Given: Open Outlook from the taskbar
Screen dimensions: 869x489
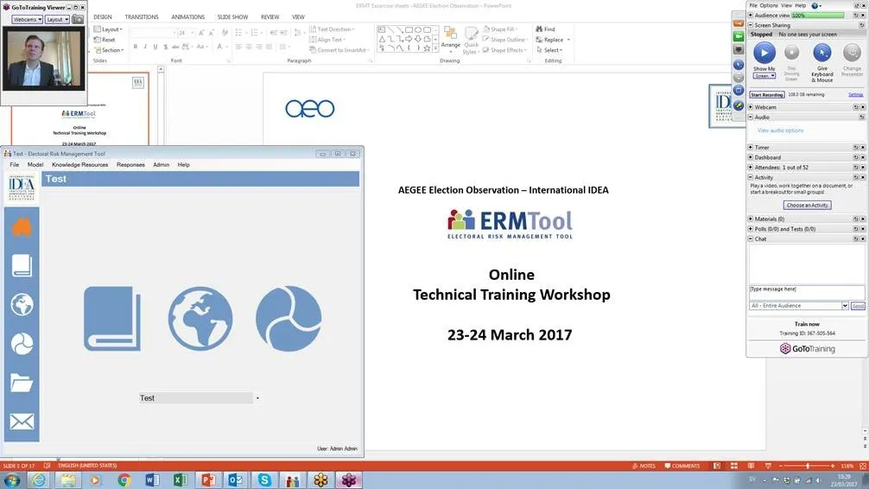Looking at the screenshot, I should click(x=236, y=479).
